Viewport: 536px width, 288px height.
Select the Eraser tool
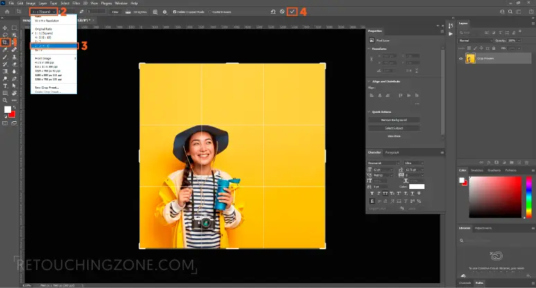point(14,64)
